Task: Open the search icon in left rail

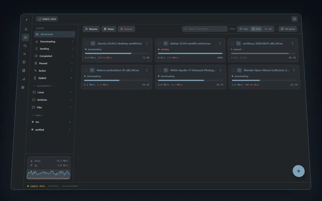Action: point(25,46)
